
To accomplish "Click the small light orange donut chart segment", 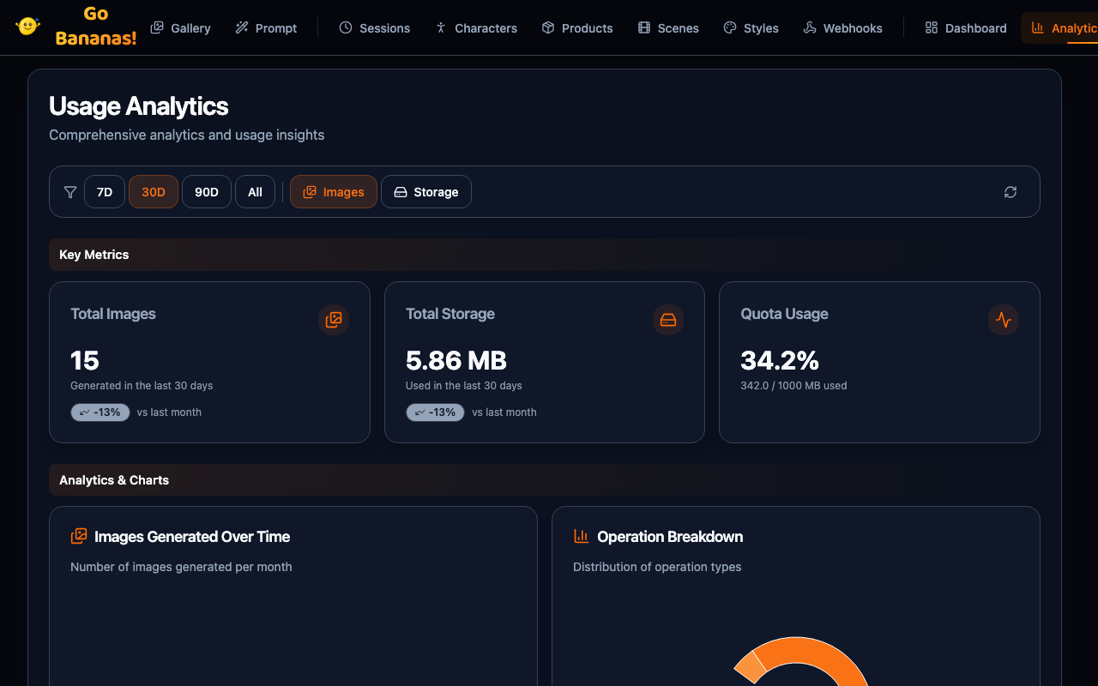I will pos(749,666).
